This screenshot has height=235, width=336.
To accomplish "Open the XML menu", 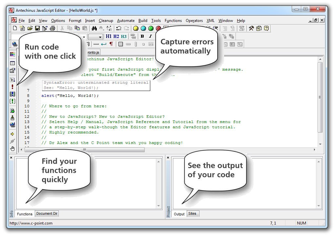I will pyautogui.click(x=210, y=21).
